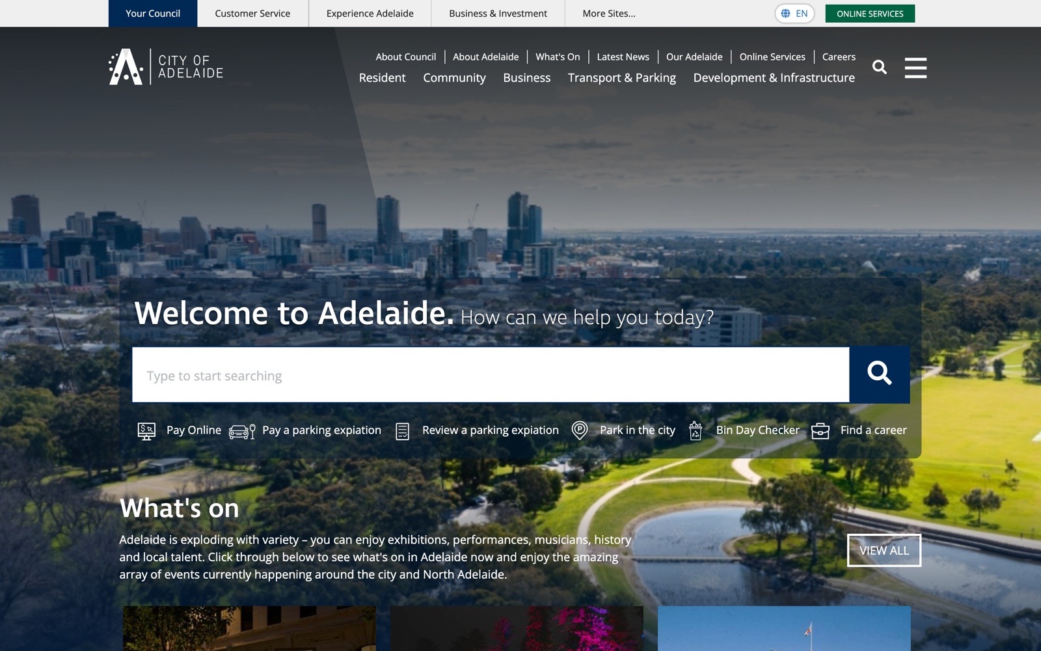Viewport: 1041px width, 651px height.
Task: Open the Resident menu
Action: point(383,78)
